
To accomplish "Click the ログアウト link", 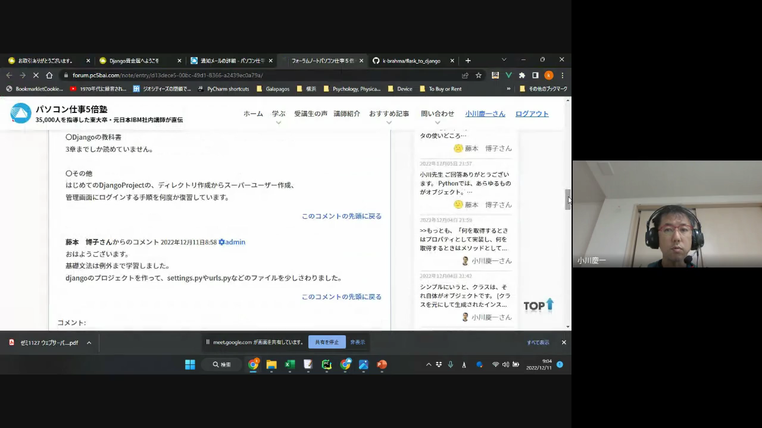I will (532, 114).
